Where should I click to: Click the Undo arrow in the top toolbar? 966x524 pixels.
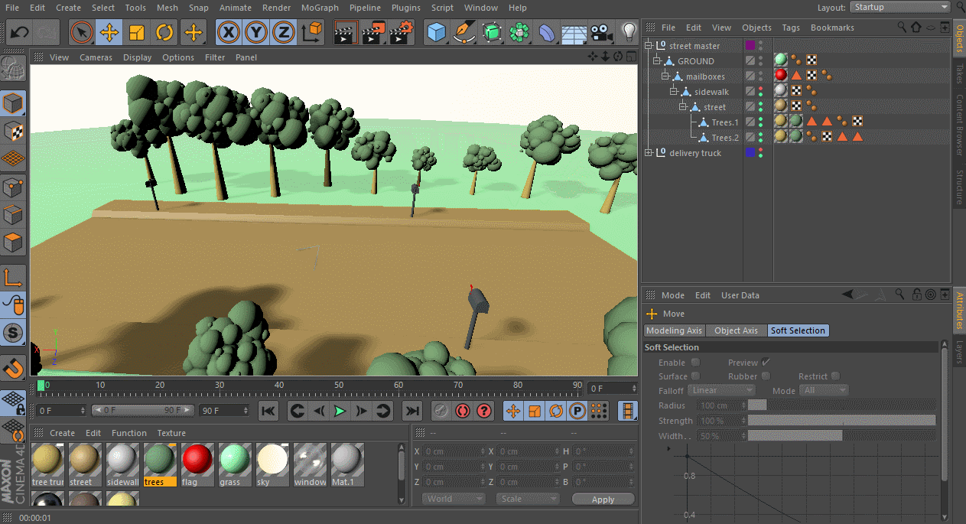point(20,33)
